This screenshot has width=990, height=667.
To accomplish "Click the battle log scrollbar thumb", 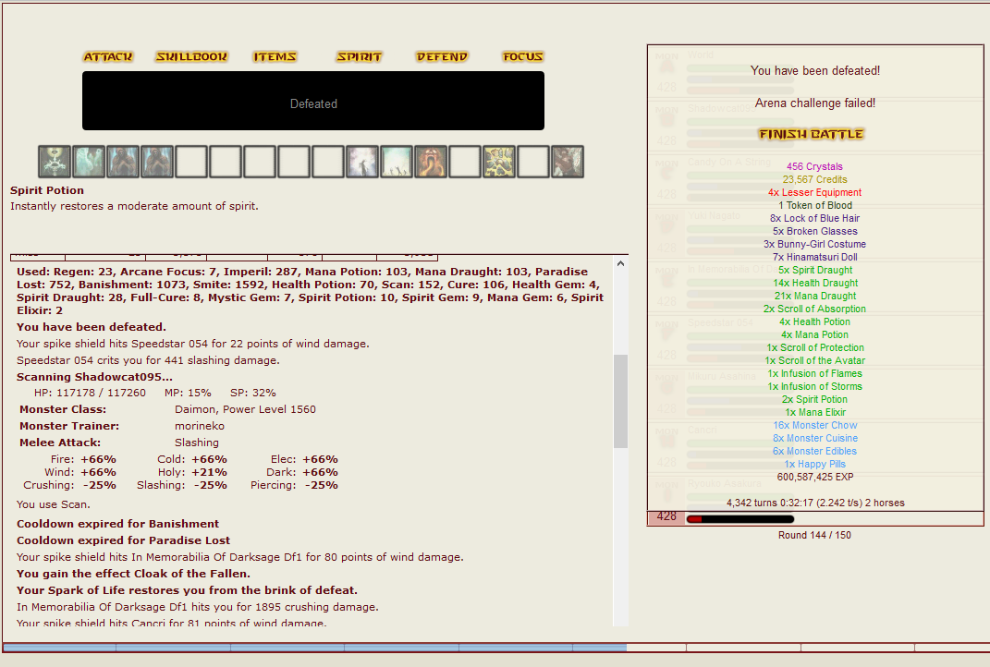I will tap(620, 401).
